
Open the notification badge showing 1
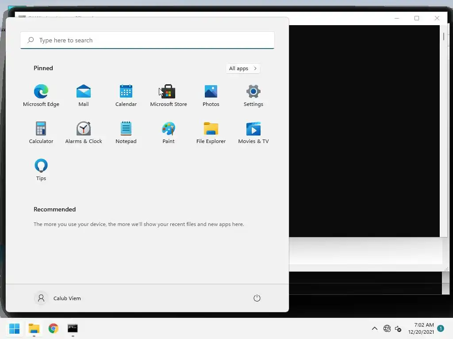coord(441,328)
